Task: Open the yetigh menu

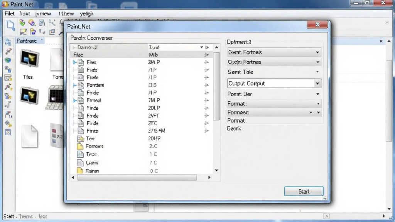Action: tap(86, 13)
